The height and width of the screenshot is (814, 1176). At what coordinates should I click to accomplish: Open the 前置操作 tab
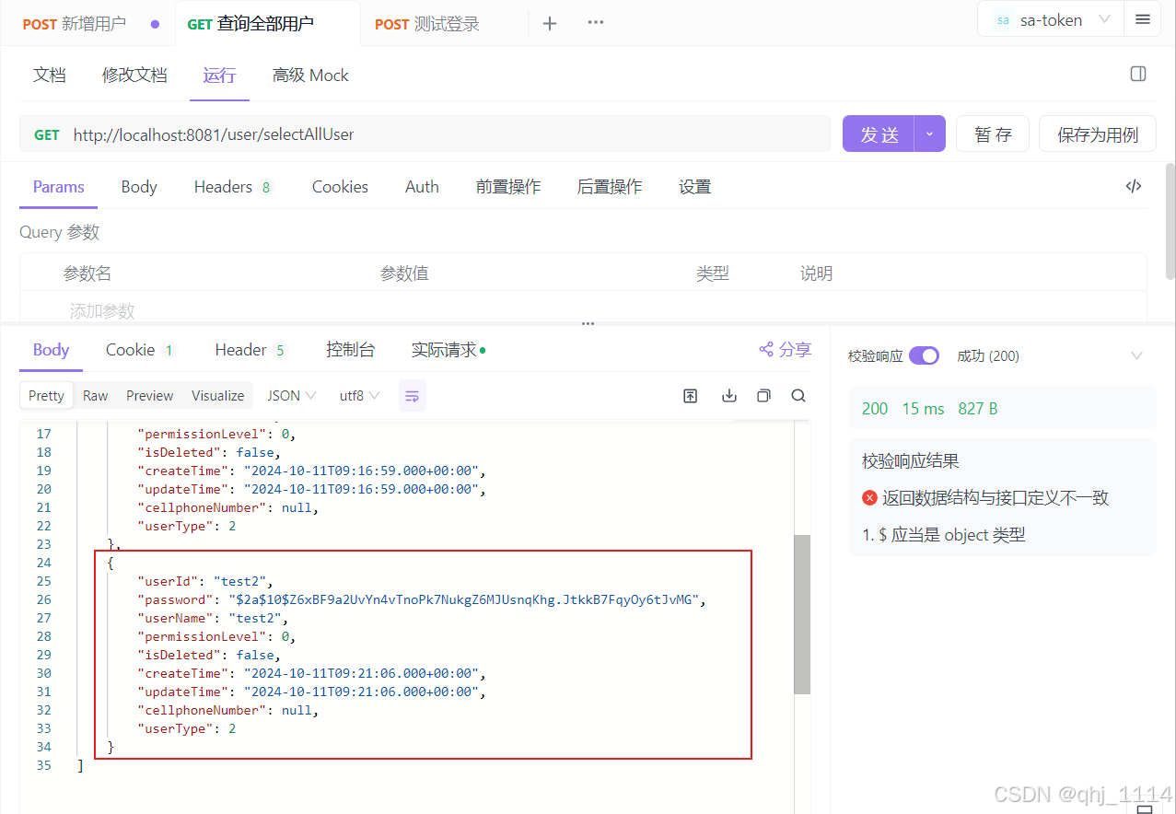[x=508, y=187]
